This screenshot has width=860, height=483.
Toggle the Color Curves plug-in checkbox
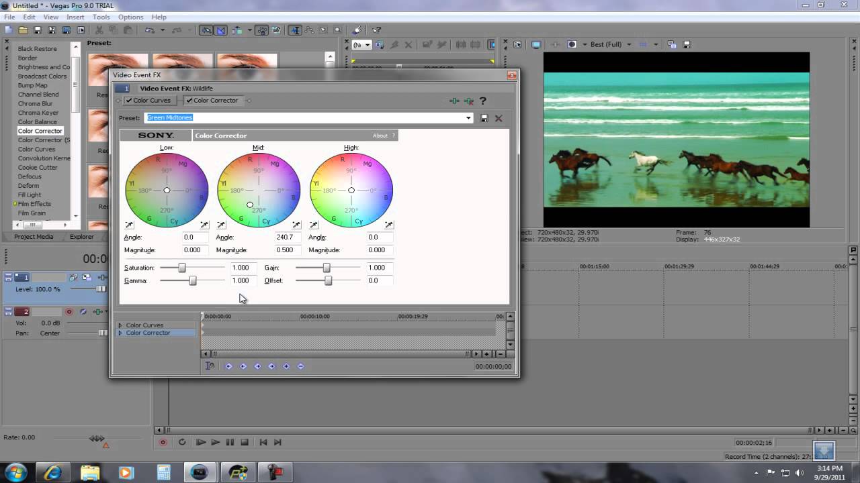[x=128, y=101]
